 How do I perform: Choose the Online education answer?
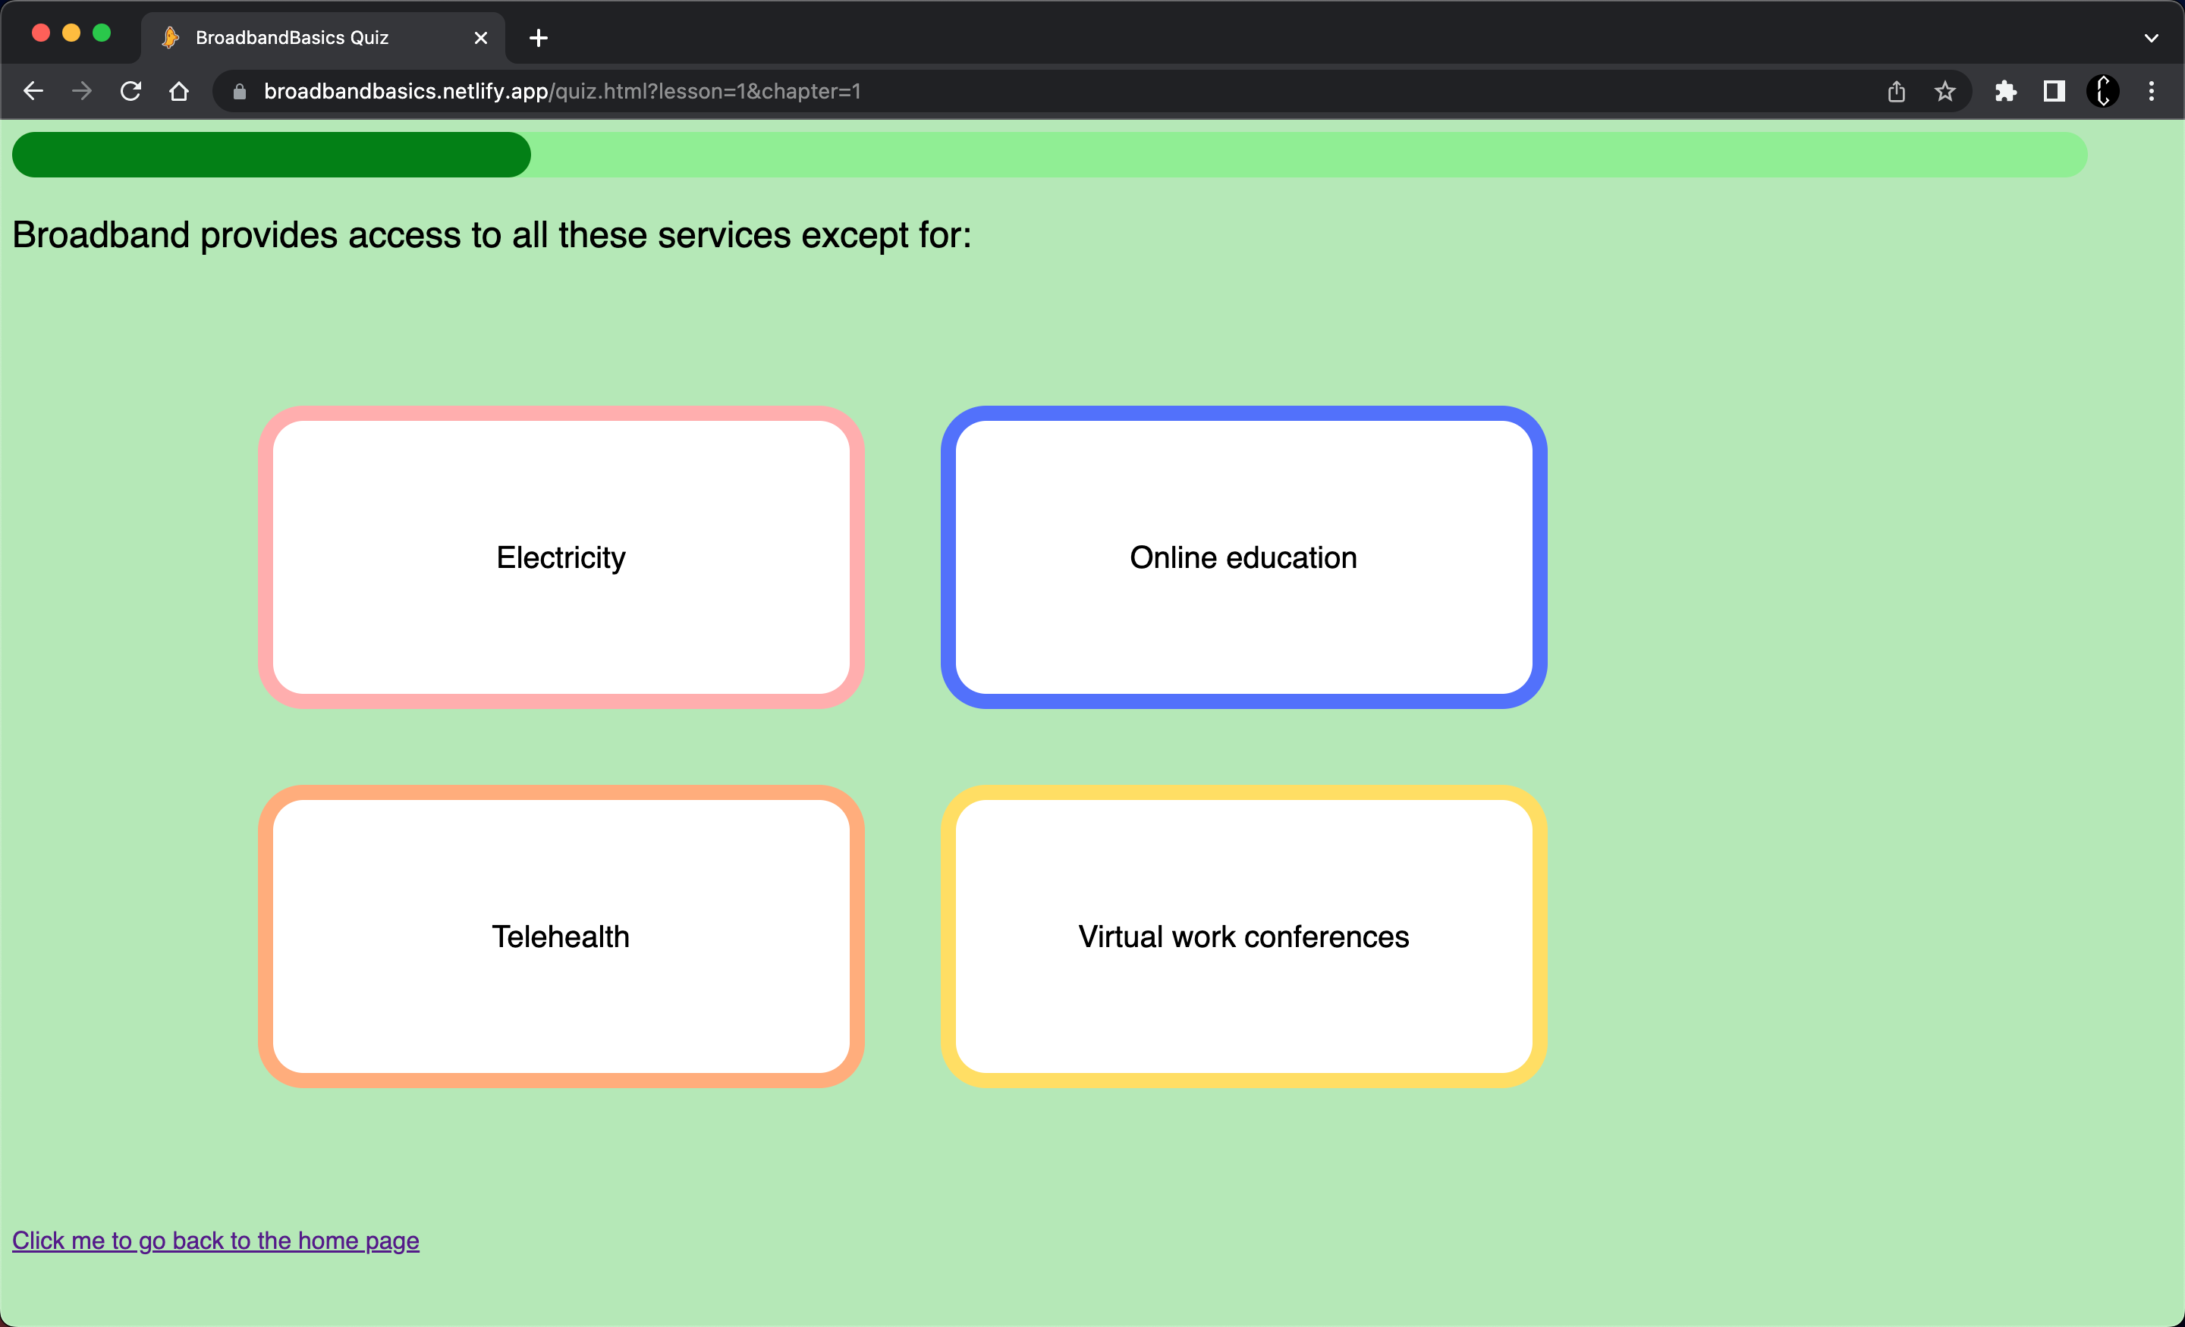pos(1243,557)
